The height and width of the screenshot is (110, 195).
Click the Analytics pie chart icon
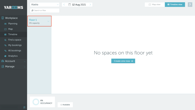click(x=5, y=56)
